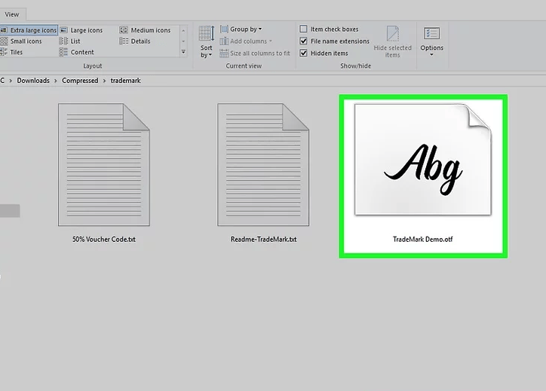This screenshot has height=391, width=546.
Task: Navigate to Downloads in the address path
Action: [x=33, y=81]
